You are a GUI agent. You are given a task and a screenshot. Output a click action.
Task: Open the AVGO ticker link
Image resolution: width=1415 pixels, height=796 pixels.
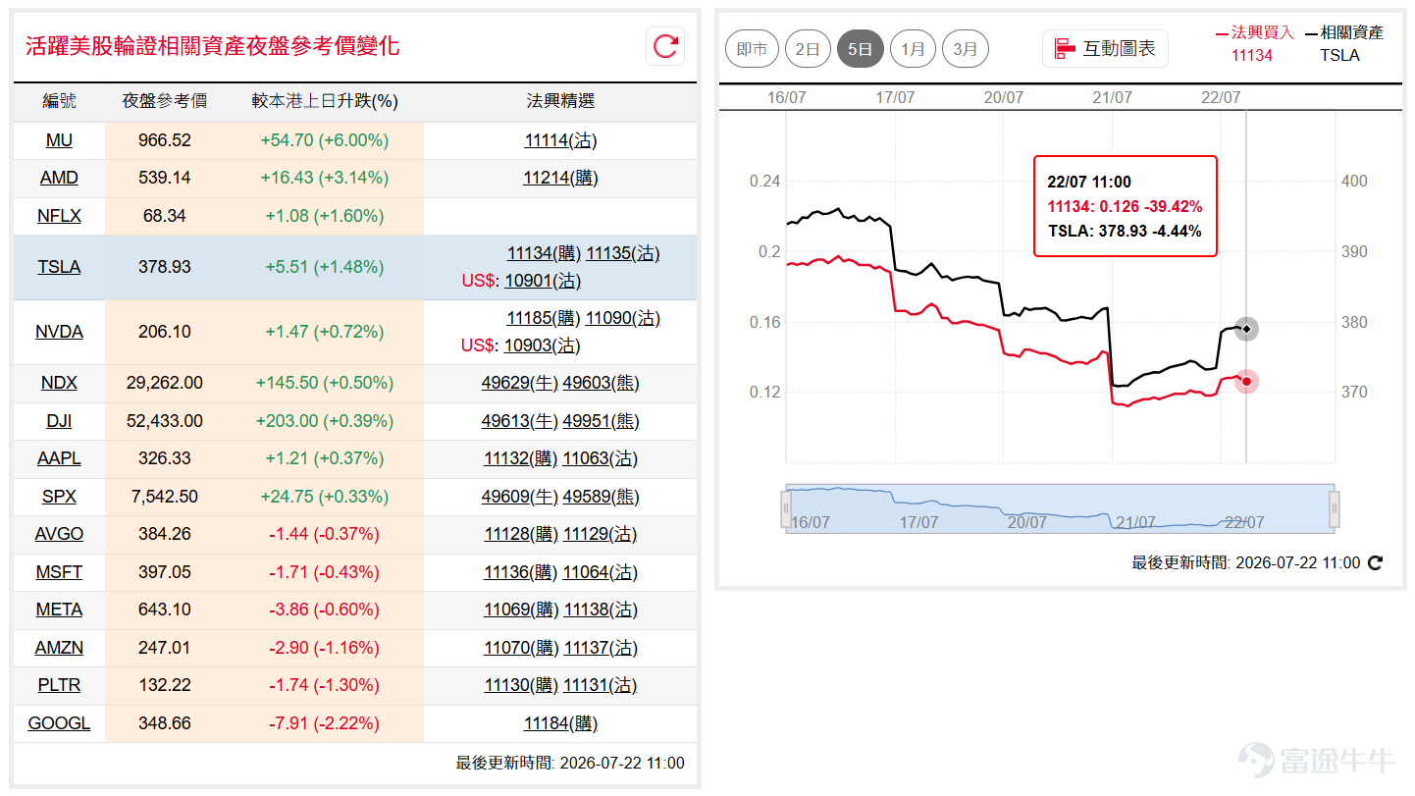tap(59, 534)
